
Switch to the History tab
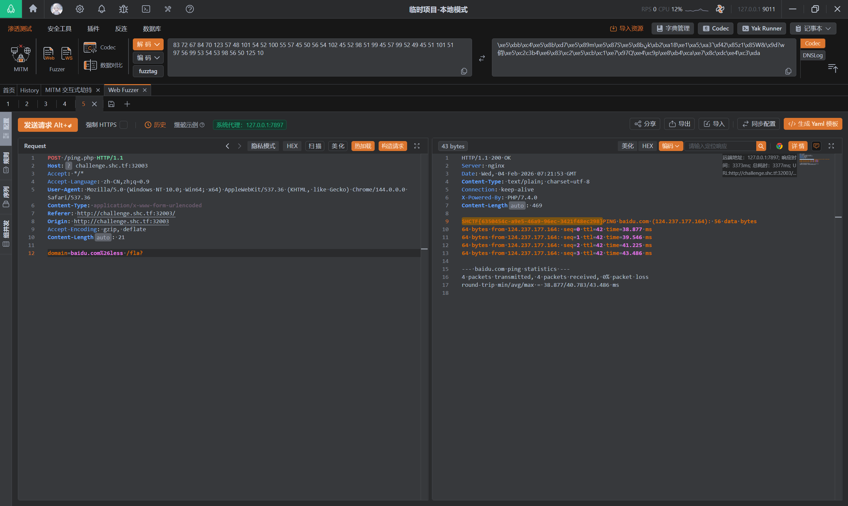point(29,90)
